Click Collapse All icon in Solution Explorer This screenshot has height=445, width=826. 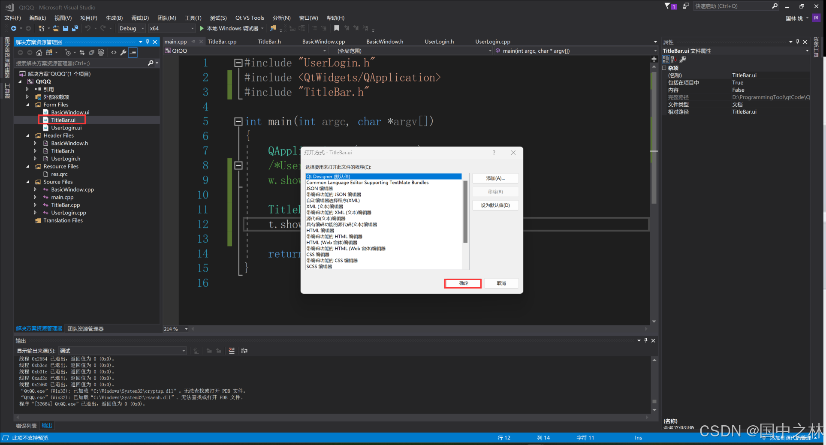point(91,52)
